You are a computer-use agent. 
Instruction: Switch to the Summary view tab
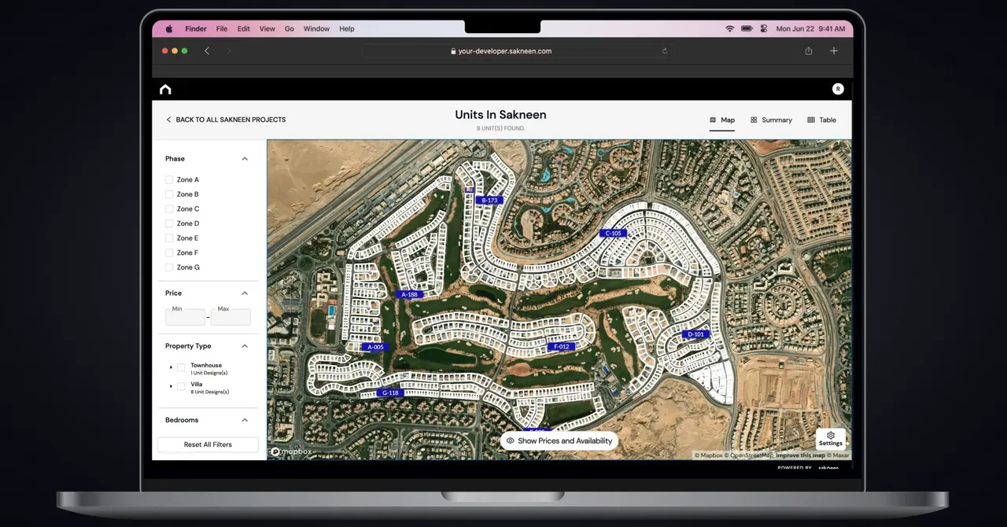coord(771,120)
